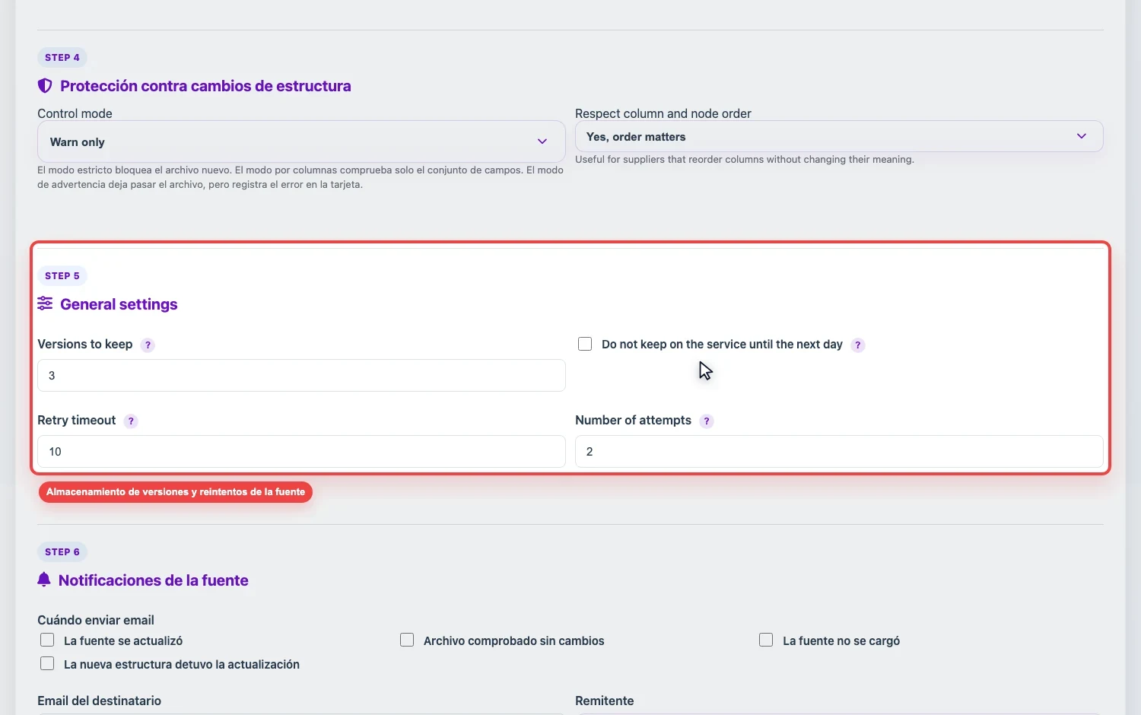The width and height of the screenshot is (1141, 715).
Task: Click the STEP 6 badge
Action: pyautogui.click(x=62, y=551)
